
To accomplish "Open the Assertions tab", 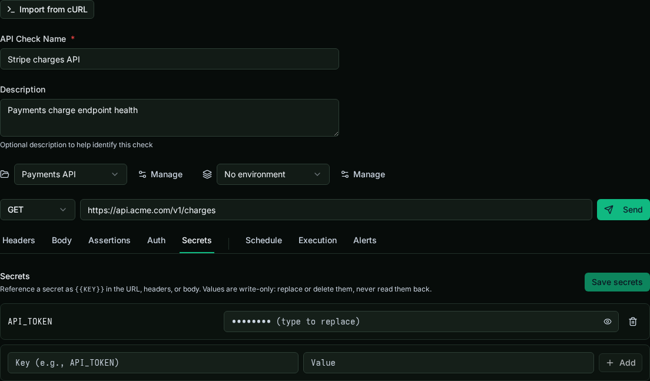I will (x=110, y=240).
